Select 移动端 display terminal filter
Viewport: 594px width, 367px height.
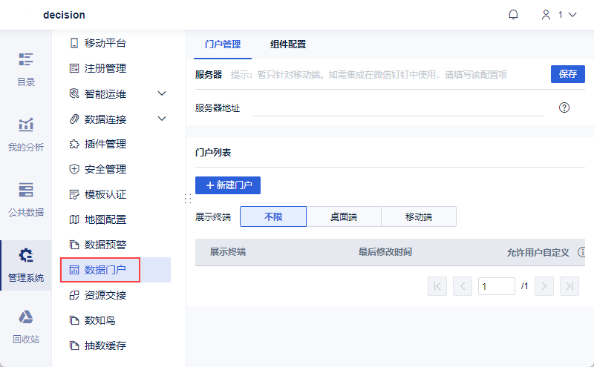419,216
